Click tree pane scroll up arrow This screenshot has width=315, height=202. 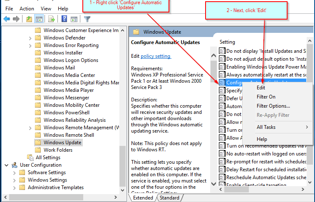122,30
